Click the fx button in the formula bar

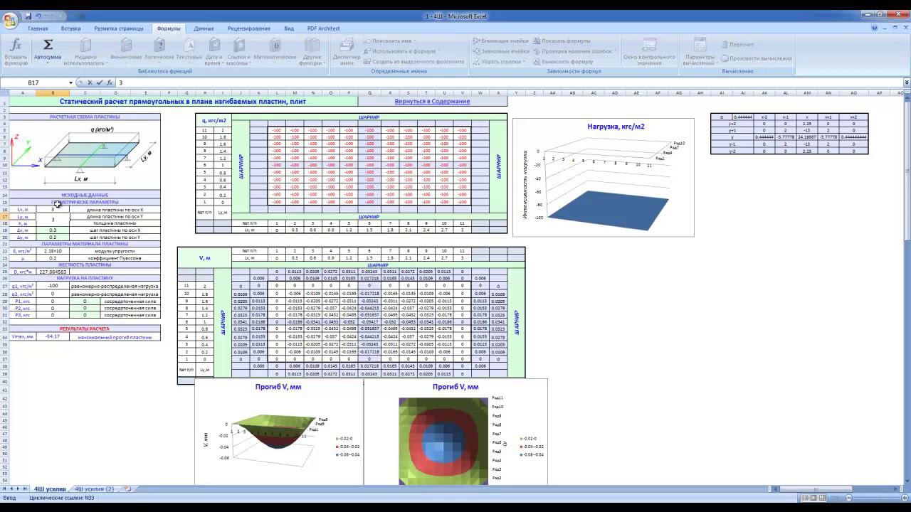(108, 82)
